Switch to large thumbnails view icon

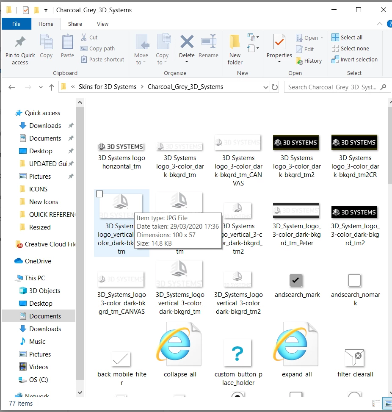click(388, 403)
